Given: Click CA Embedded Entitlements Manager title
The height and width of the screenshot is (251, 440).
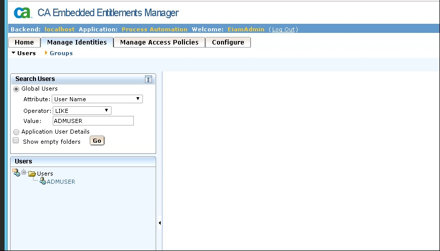Looking at the screenshot, I should 108,13.
